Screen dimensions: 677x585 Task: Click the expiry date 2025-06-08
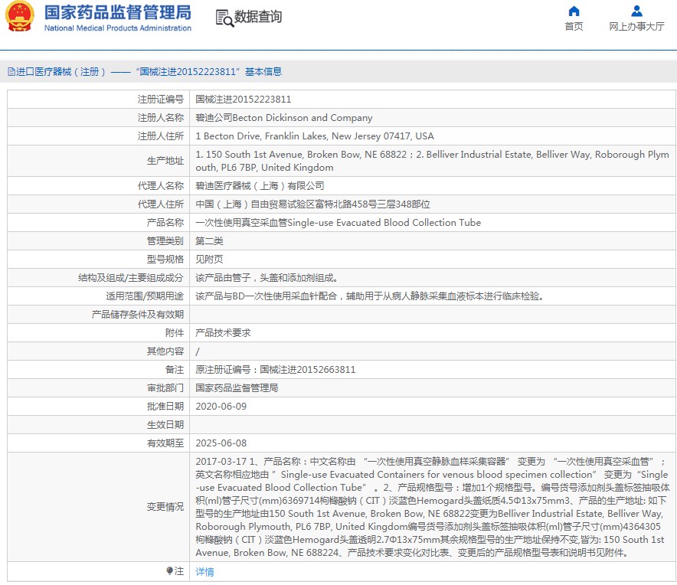pos(221,443)
